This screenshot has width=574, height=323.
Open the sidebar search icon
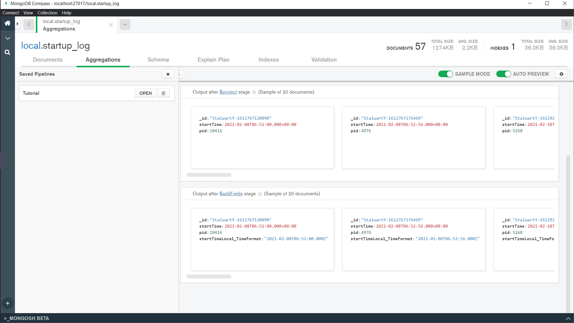point(7,52)
